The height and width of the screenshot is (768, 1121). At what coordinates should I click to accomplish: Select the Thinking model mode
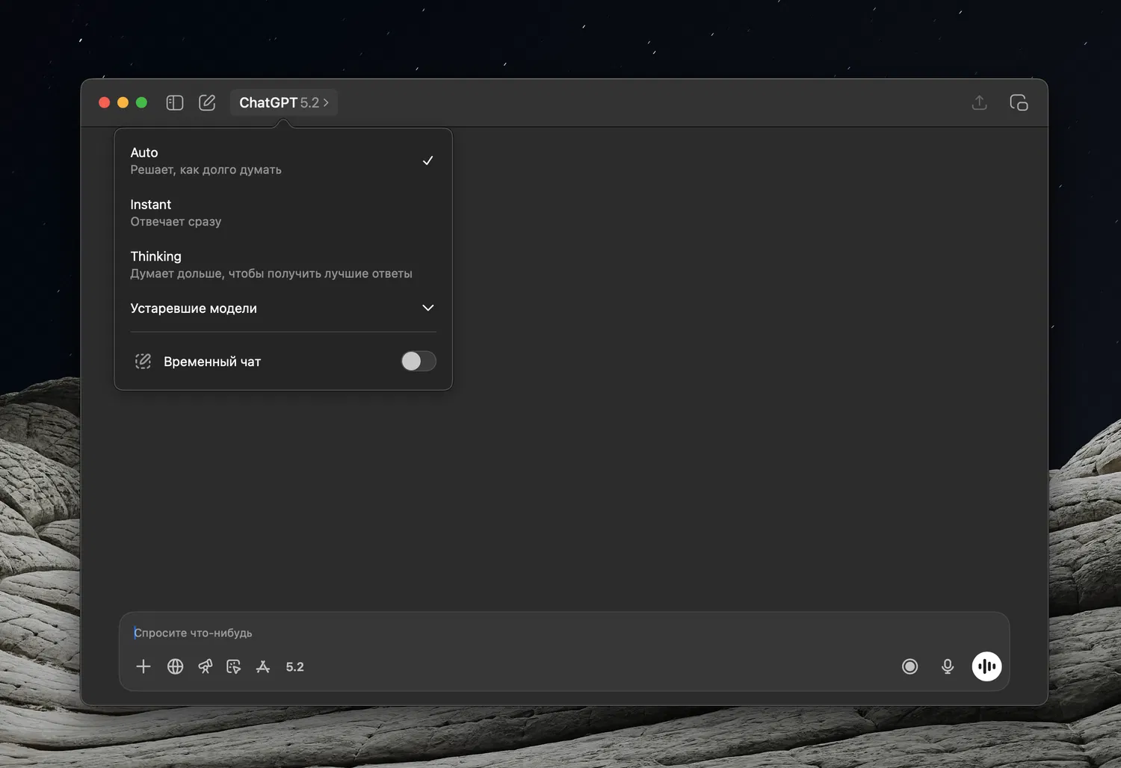282,264
